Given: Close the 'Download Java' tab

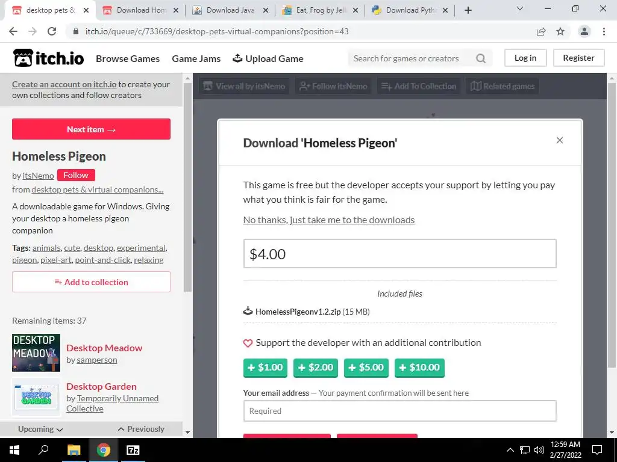Looking at the screenshot, I should coord(266,11).
